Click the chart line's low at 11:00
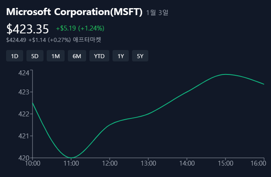Viewport: 271px width, 177px height. (x=71, y=157)
